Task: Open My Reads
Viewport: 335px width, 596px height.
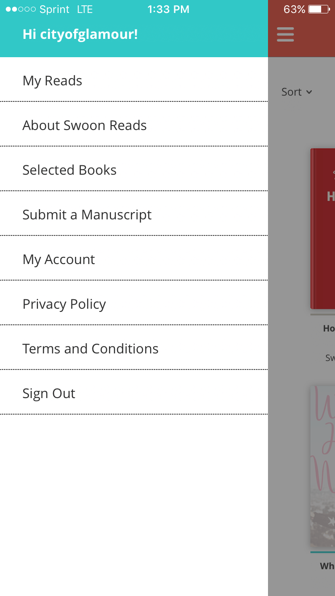Action: tap(53, 81)
